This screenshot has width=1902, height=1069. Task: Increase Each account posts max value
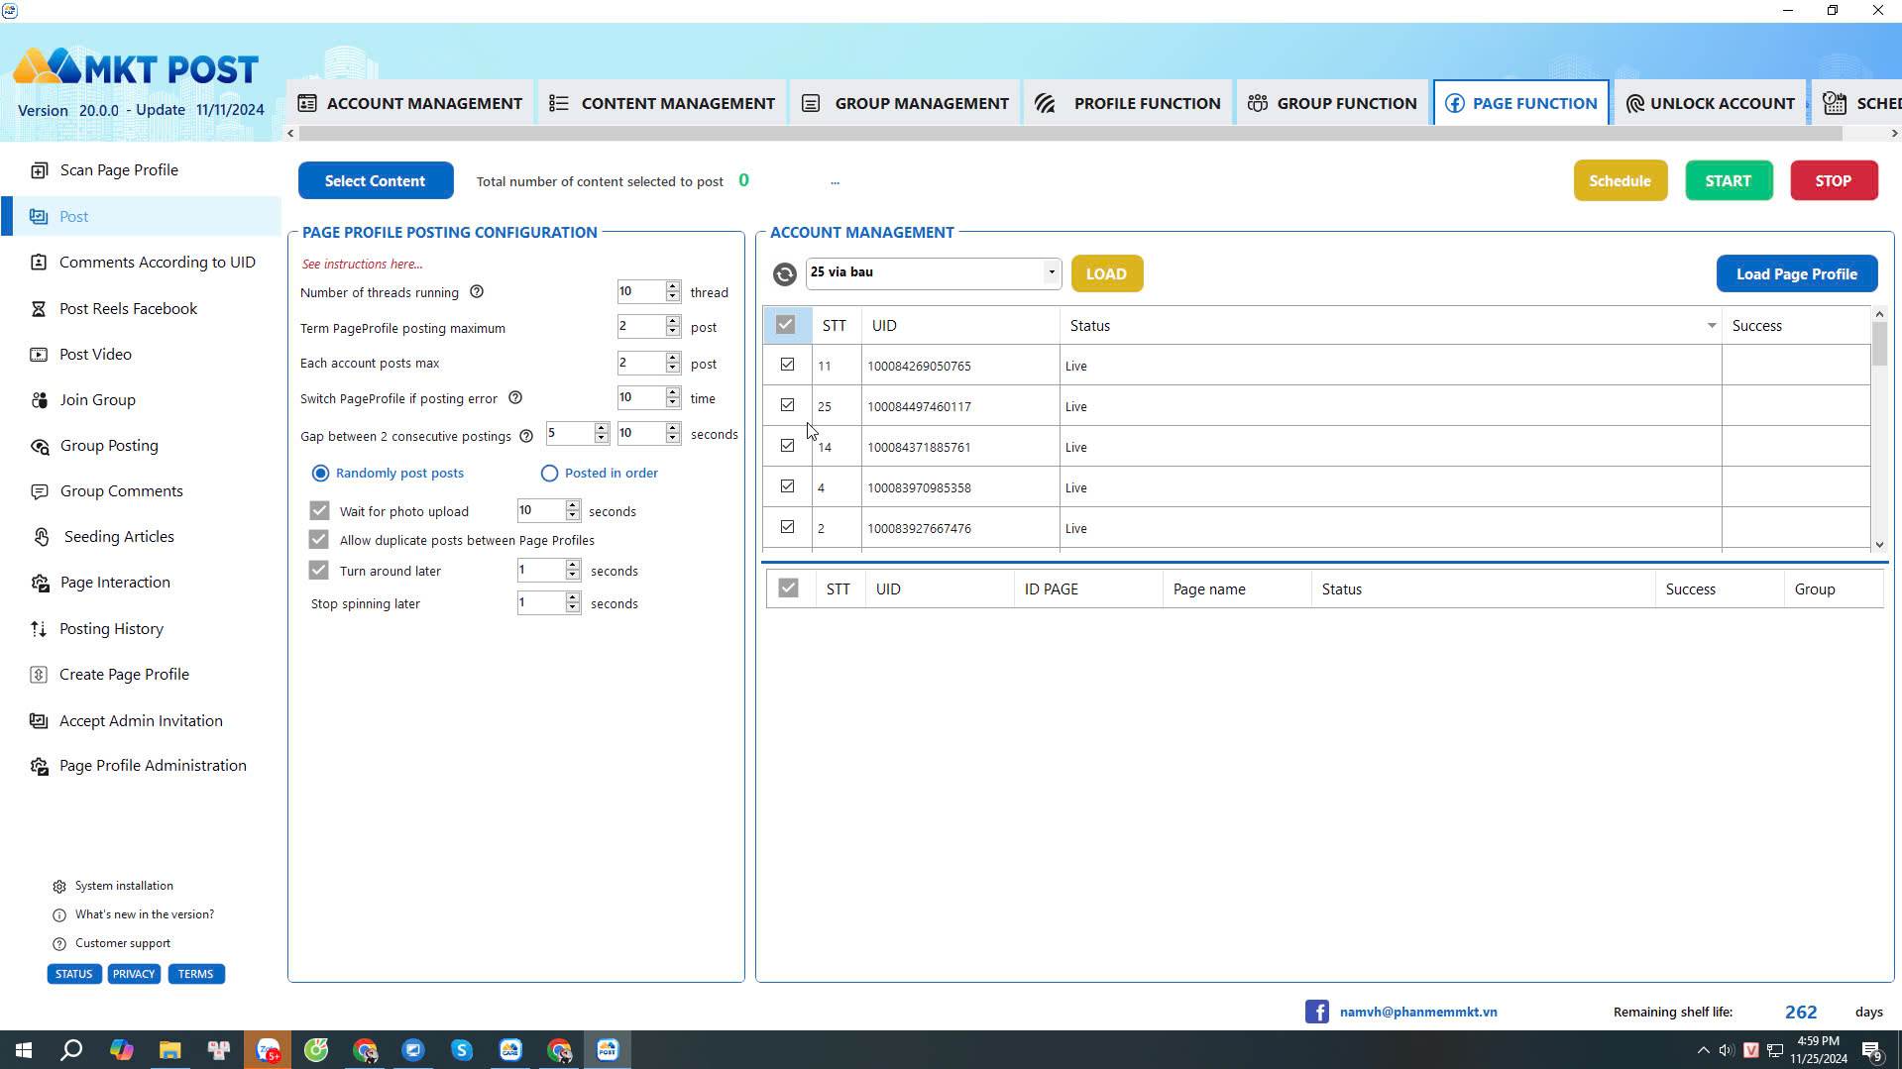click(x=673, y=358)
